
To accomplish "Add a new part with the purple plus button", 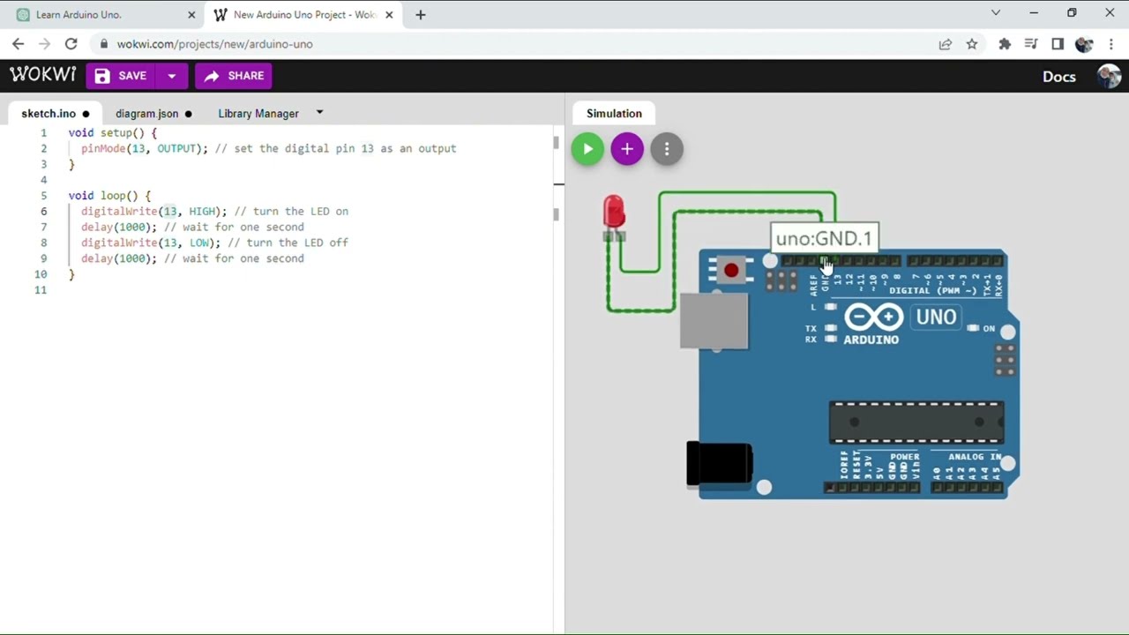I will coord(627,149).
